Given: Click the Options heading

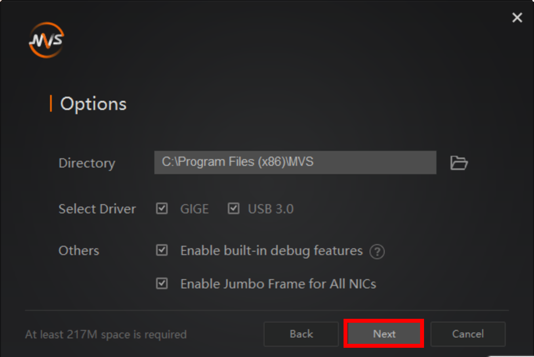Looking at the screenshot, I should (93, 104).
